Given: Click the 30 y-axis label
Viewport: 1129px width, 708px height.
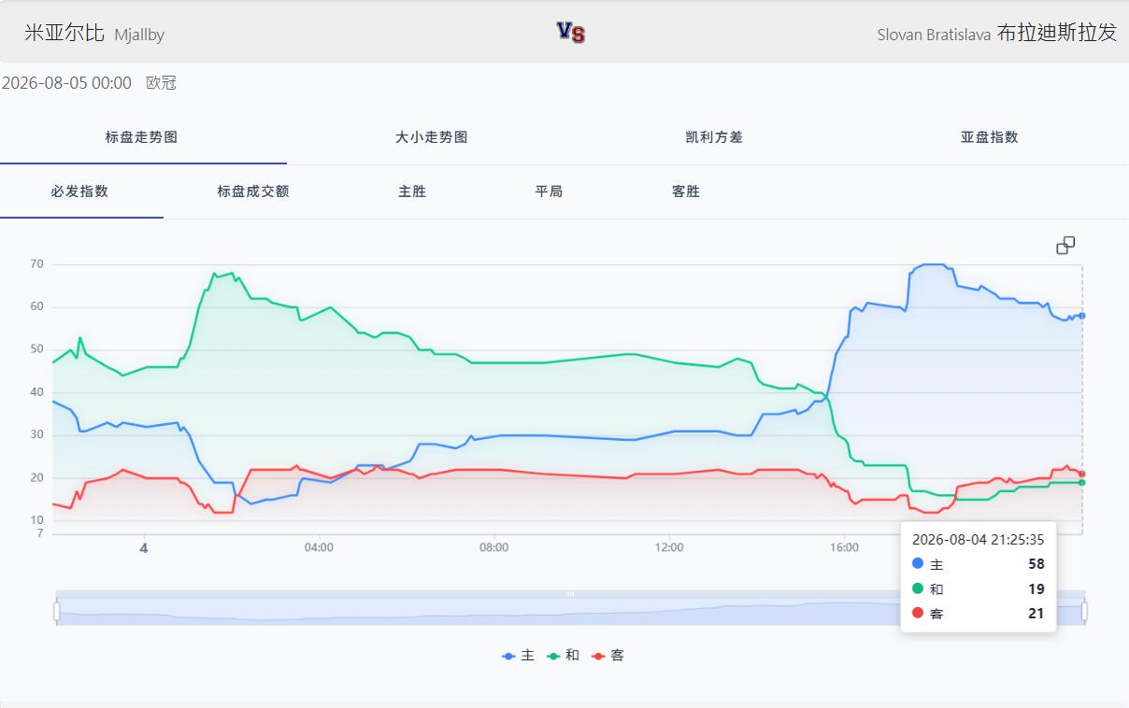Looking at the screenshot, I should 36,435.
